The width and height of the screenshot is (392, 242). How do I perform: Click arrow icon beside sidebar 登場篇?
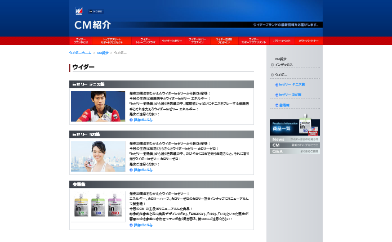coord(277,105)
